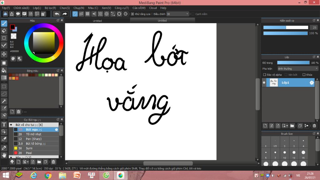
Task: Open Bút ngu brush settings gear
Action: point(56,130)
